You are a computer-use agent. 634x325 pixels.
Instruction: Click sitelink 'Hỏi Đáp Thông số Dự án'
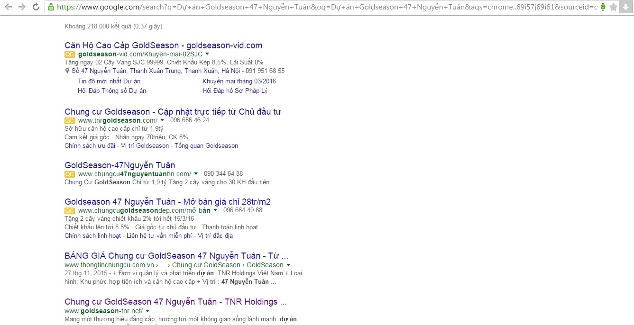pyautogui.click(x=112, y=91)
